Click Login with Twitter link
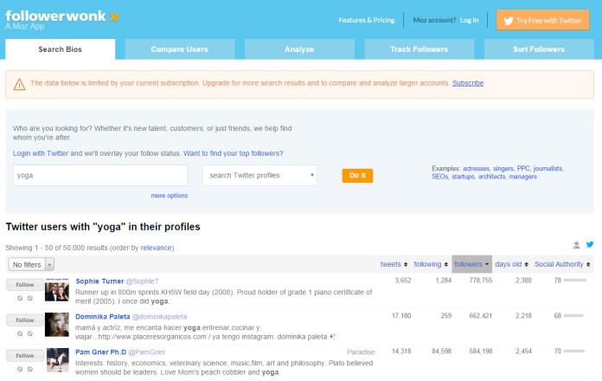602x381 pixels. click(x=41, y=153)
